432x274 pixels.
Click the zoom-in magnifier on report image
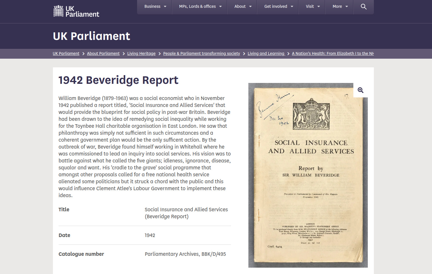pos(361,90)
